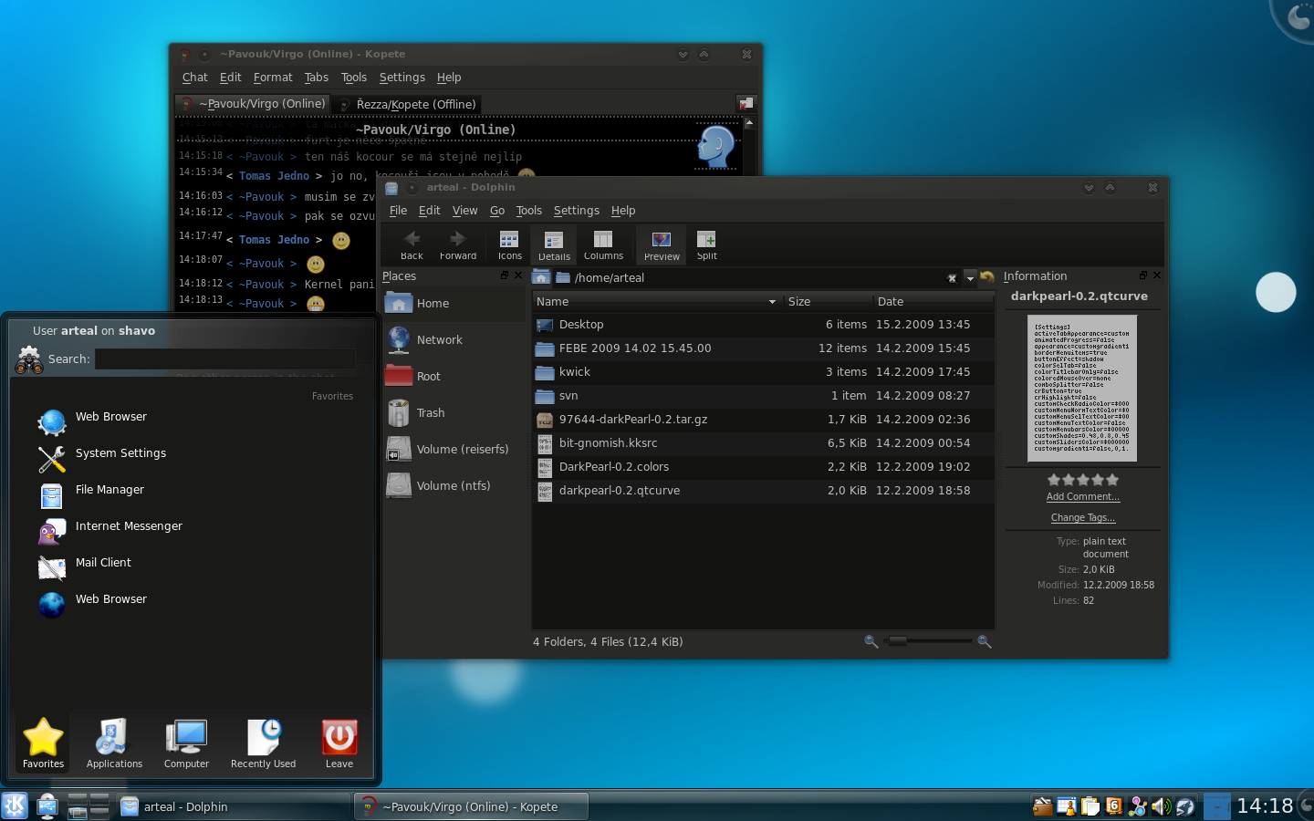
Task: Toggle Details view mode in Dolphin
Action: tap(554, 244)
